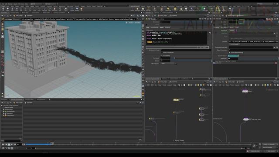
Task: Open Add menu in middle network editor
Action: [148, 85]
